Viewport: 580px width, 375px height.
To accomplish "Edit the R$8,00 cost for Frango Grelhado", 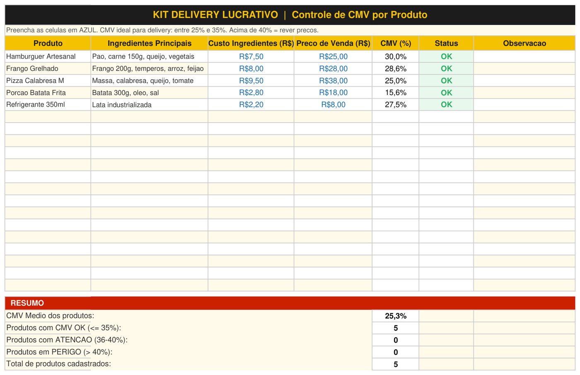I will pos(251,68).
